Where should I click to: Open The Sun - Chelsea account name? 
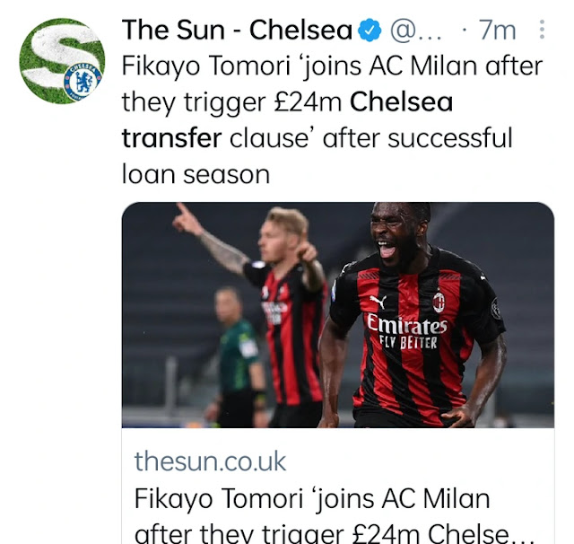click(x=237, y=30)
